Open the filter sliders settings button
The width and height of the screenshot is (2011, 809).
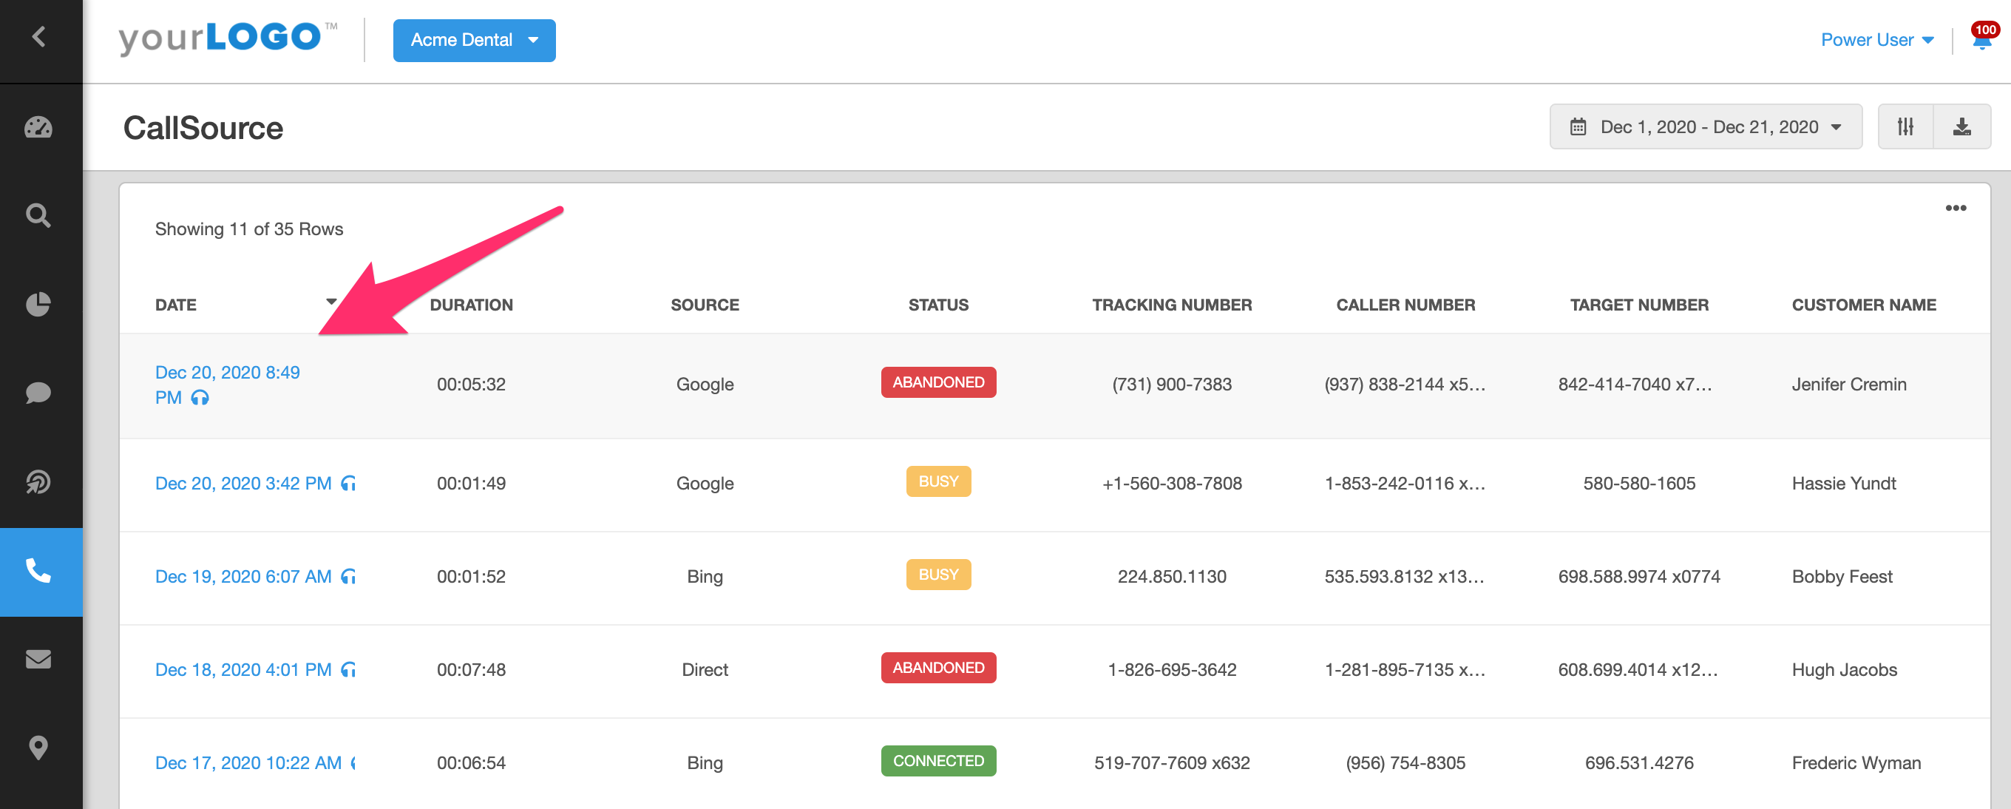coord(1905,126)
